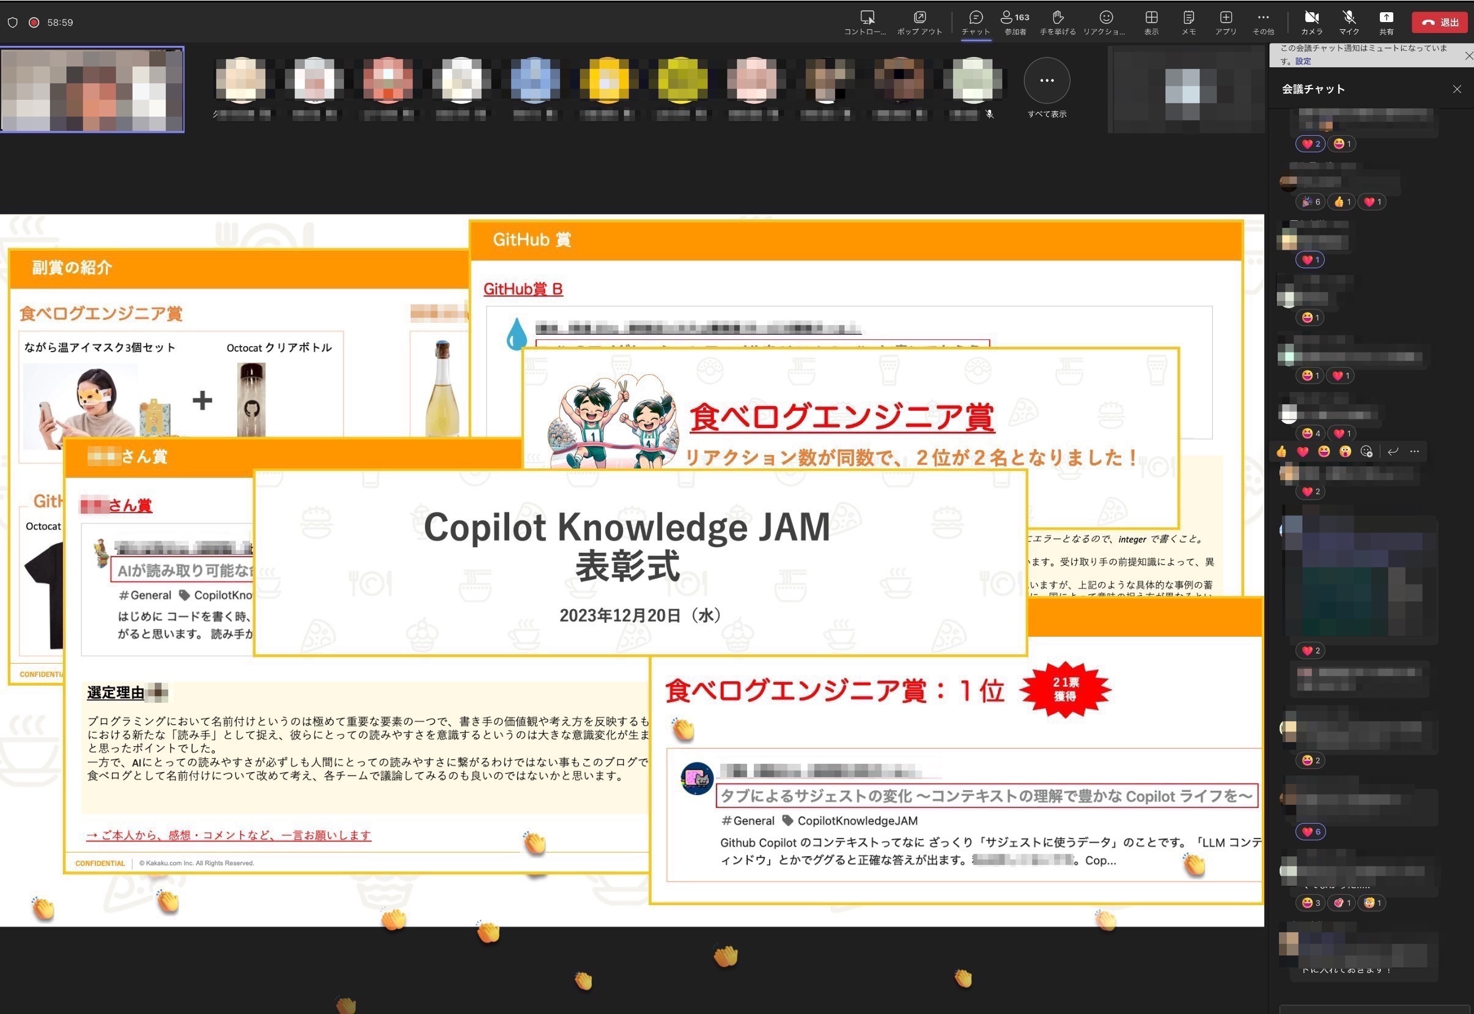Reply to message via hover bar arrow
Image resolution: width=1474 pixels, height=1014 pixels.
tap(1393, 452)
